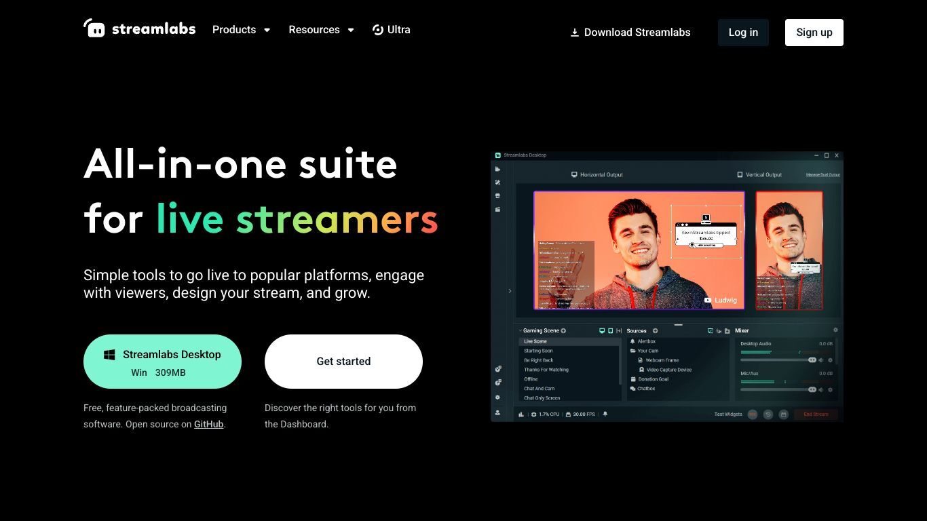Open Mixer settings gear icon

point(835,330)
